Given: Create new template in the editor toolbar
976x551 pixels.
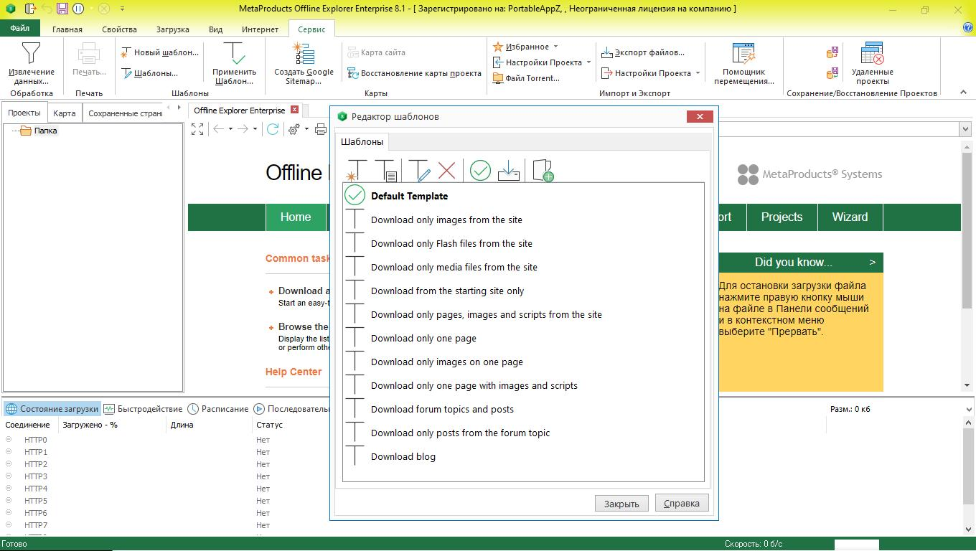Looking at the screenshot, I should point(356,171).
